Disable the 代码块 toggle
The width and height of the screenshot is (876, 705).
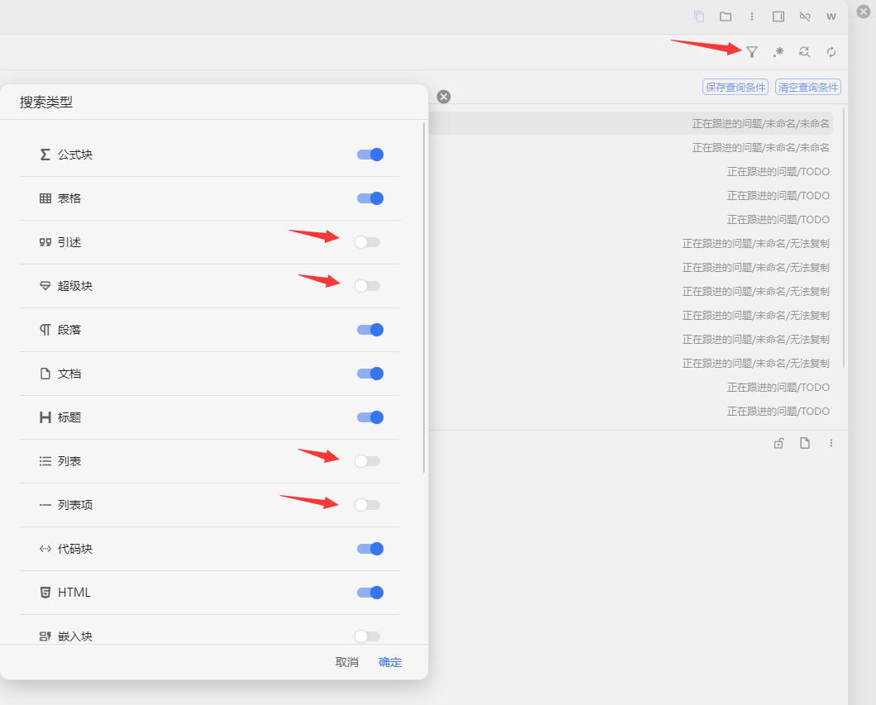click(370, 549)
